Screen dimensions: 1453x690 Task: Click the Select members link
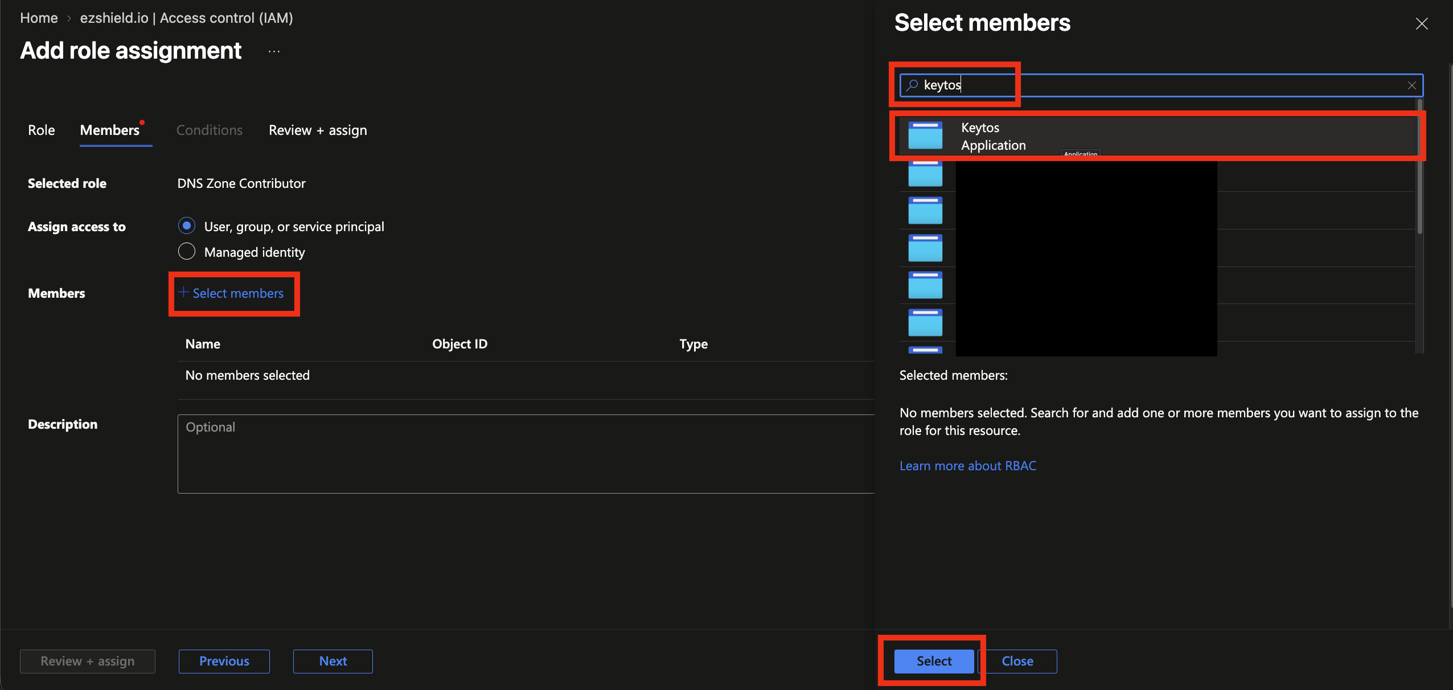[238, 293]
